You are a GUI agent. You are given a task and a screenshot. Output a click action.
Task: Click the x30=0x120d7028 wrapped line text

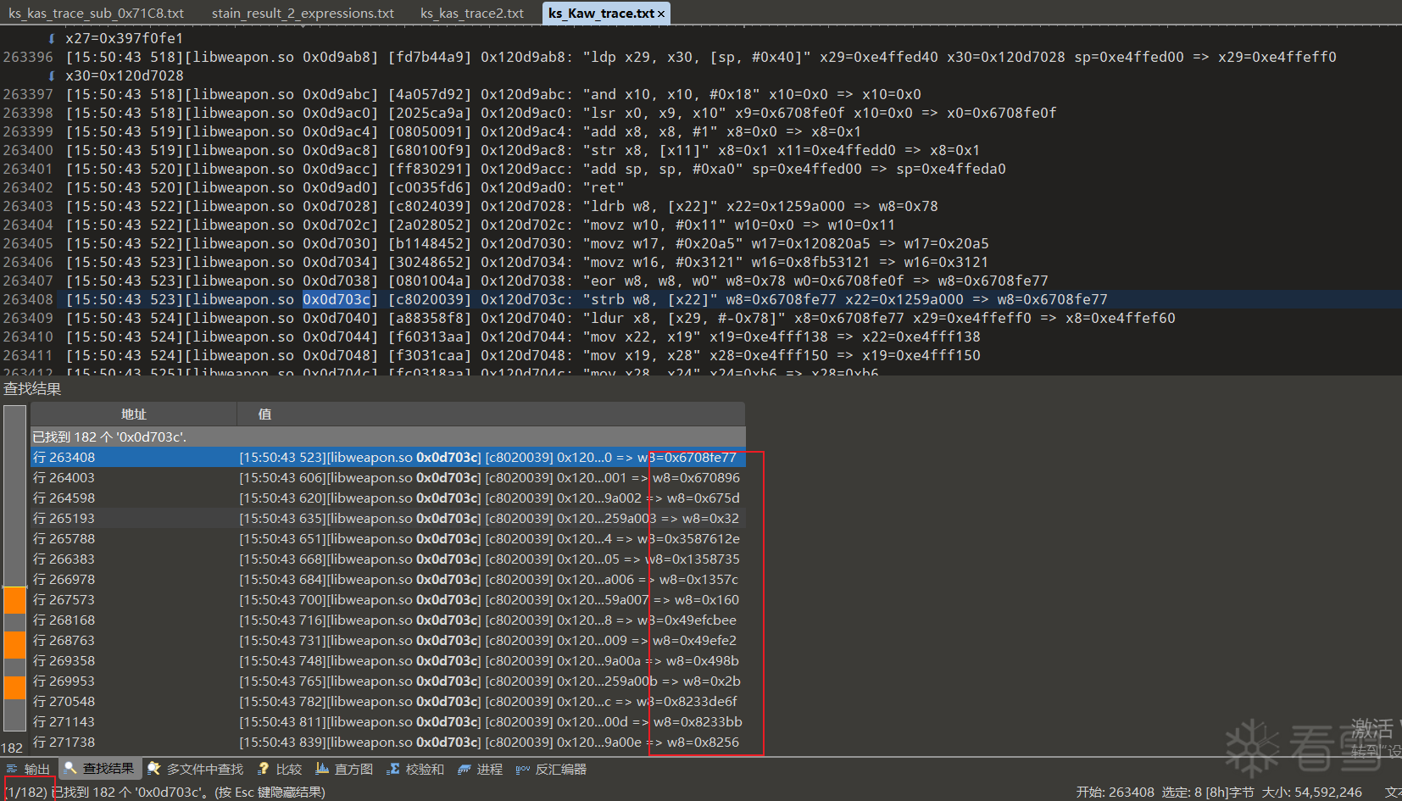pos(125,75)
